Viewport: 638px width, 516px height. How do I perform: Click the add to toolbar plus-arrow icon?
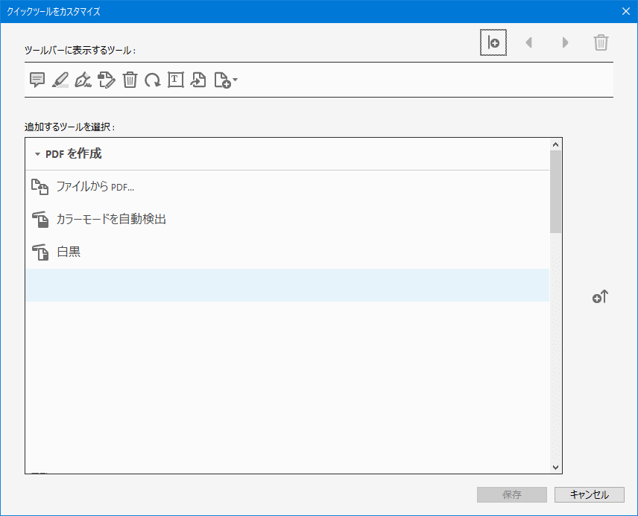click(x=600, y=297)
